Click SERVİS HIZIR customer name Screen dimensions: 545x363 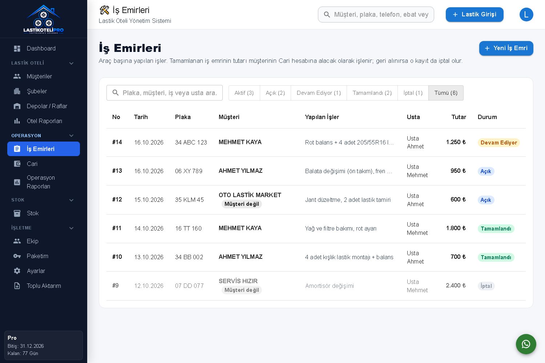pyautogui.click(x=238, y=281)
